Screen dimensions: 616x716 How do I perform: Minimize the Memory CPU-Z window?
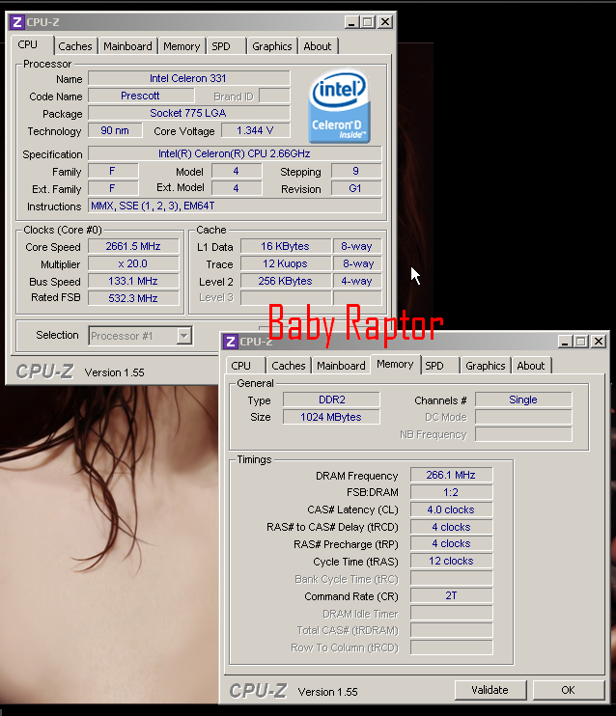(x=565, y=342)
